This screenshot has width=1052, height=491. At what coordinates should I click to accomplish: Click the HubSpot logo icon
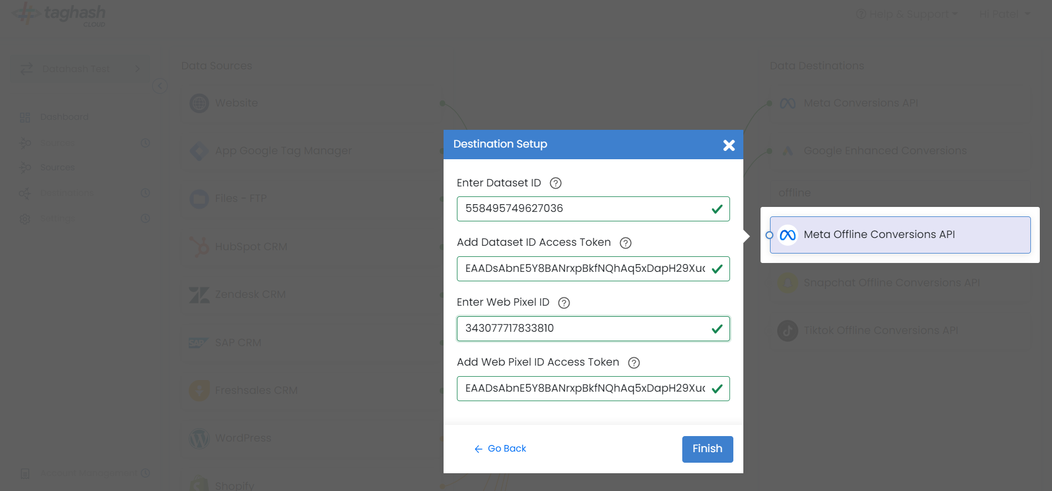click(199, 247)
